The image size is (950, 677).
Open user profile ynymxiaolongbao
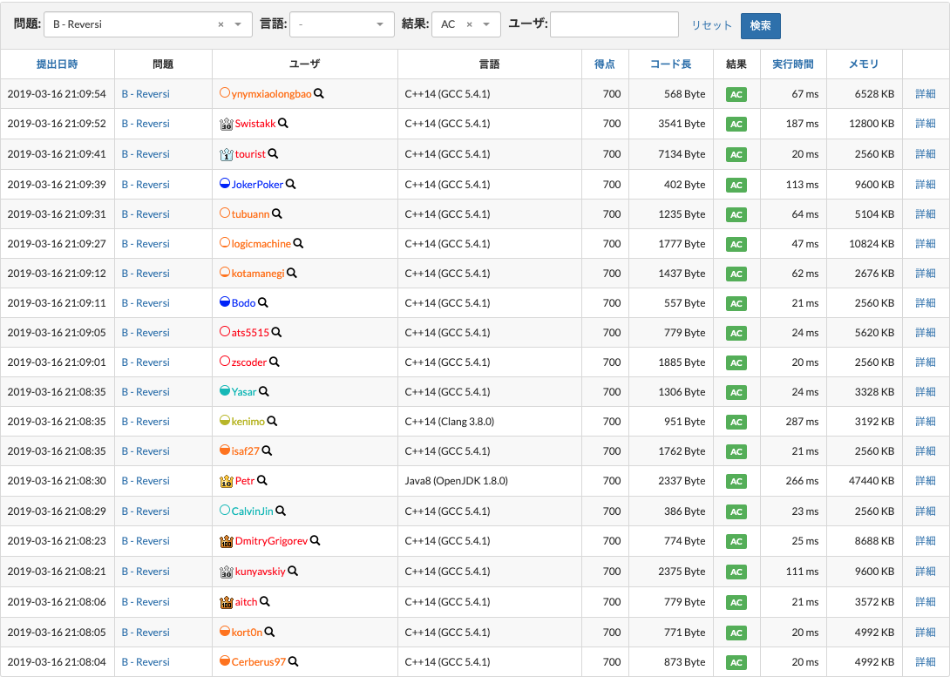pos(271,94)
